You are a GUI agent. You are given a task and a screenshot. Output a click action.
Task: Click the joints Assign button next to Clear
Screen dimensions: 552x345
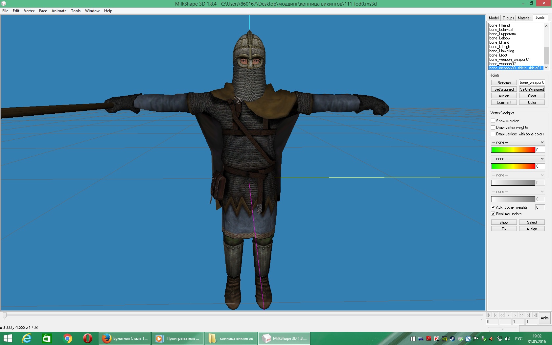pyautogui.click(x=504, y=96)
